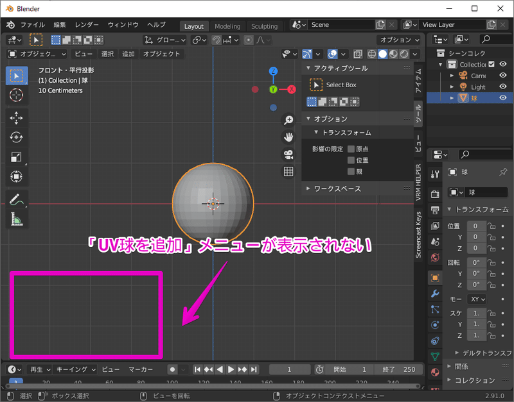Click the current frame number field

tap(290, 369)
